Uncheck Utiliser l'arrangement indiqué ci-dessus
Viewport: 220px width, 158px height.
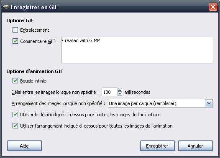pos(15,126)
